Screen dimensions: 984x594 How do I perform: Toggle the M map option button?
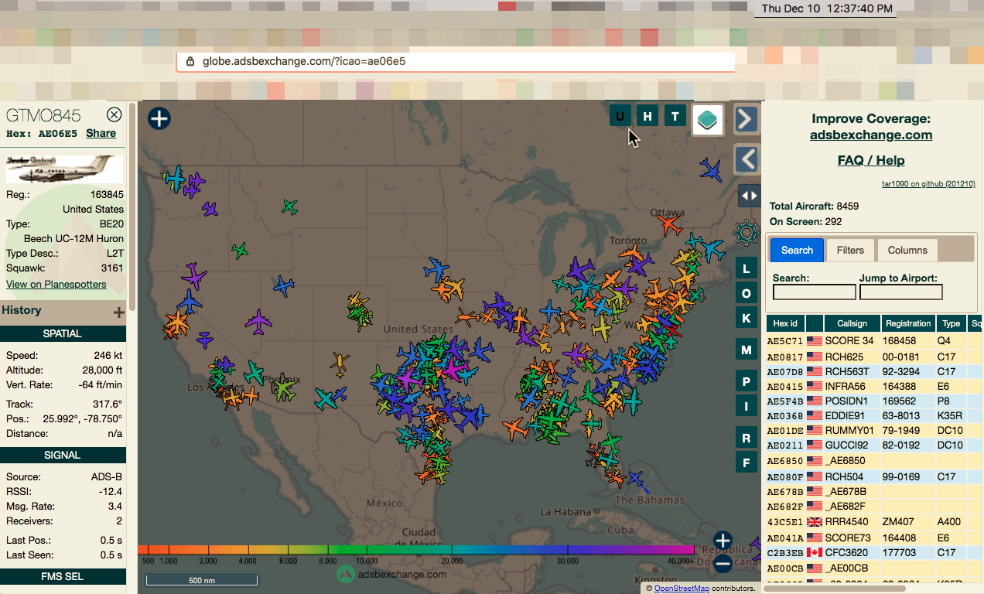747,350
